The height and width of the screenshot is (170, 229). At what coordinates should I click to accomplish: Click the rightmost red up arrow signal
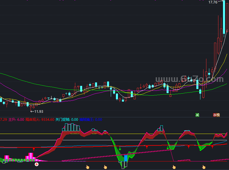(x=212, y=147)
